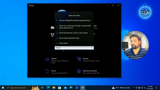The image size is (160, 90).
Task: Click the Network globe icon
Action: (x=79, y=71)
